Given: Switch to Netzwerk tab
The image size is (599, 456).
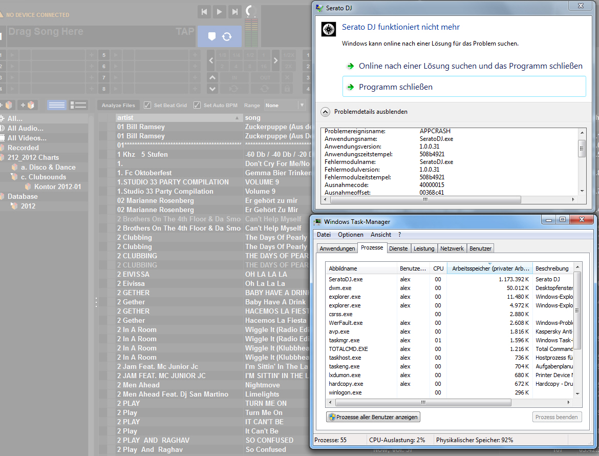Looking at the screenshot, I should click(x=452, y=248).
